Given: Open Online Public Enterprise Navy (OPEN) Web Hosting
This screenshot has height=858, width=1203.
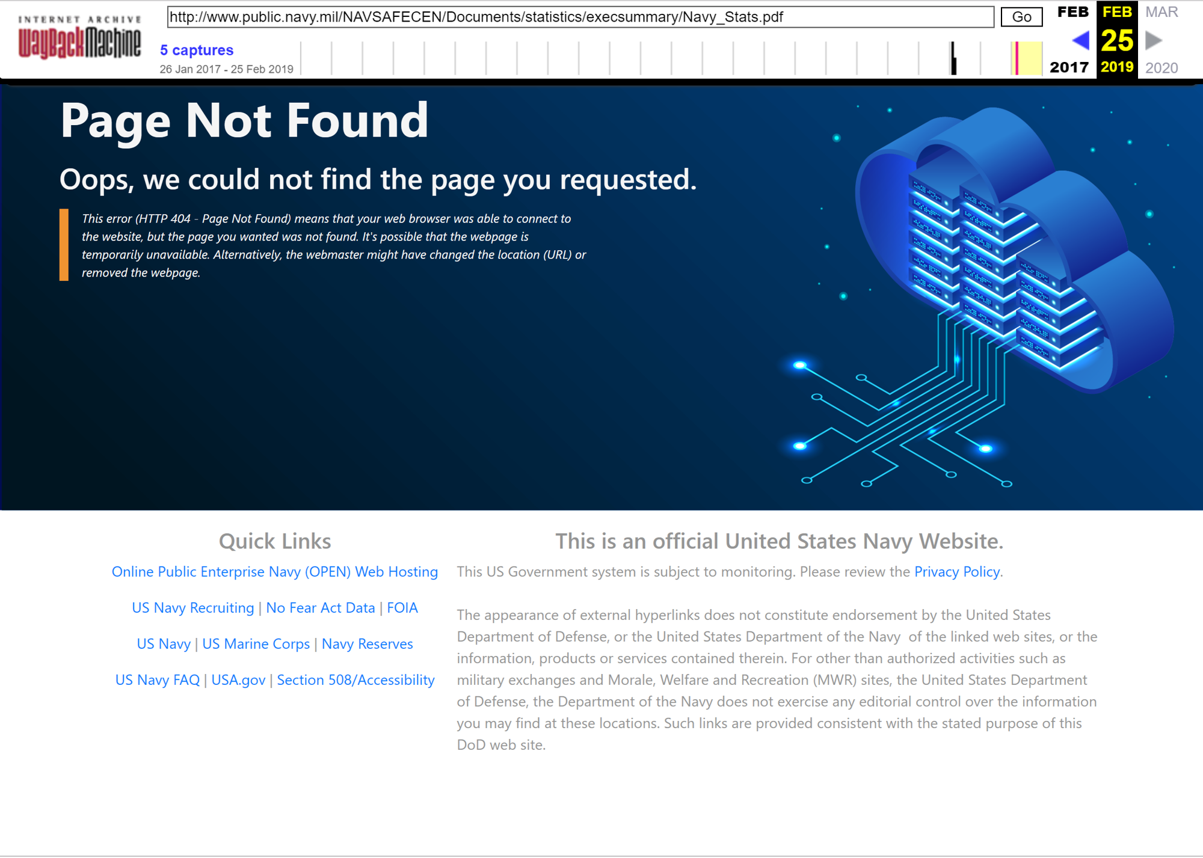Looking at the screenshot, I should 274,572.
